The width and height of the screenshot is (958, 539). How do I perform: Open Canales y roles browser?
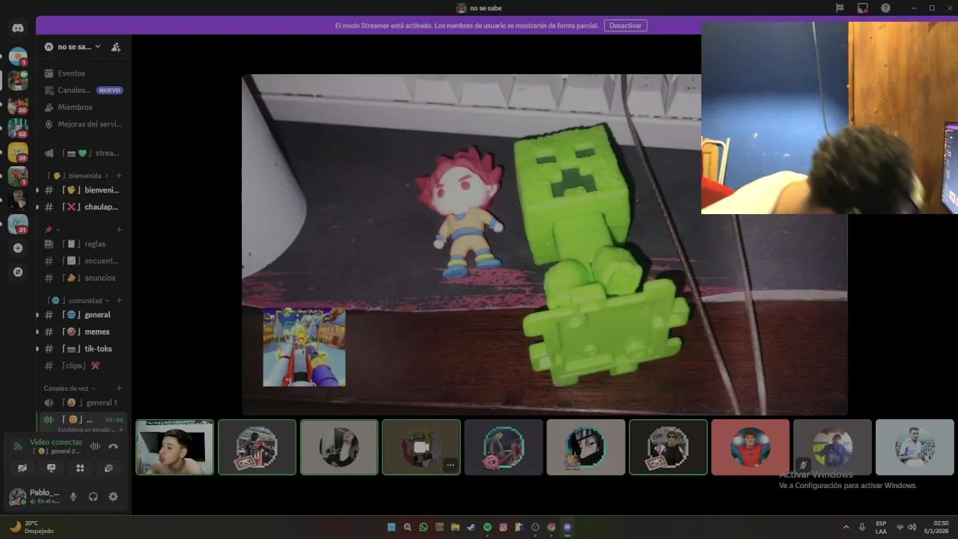[x=83, y=90]
